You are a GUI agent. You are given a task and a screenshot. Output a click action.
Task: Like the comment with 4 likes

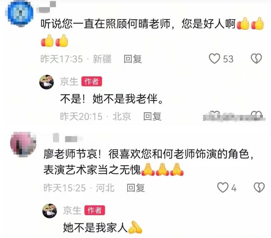point(223,187)
